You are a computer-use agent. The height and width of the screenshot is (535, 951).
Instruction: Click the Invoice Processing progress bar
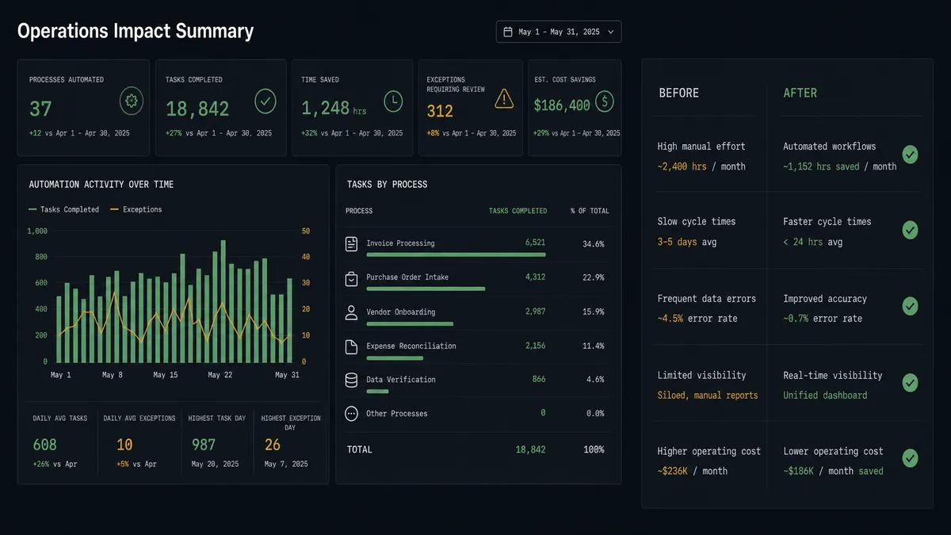456,255
